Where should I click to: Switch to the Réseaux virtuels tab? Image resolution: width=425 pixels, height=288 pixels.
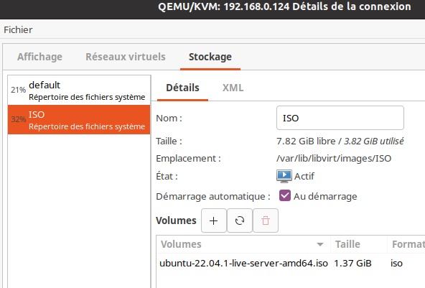click(x=126, y=57)
